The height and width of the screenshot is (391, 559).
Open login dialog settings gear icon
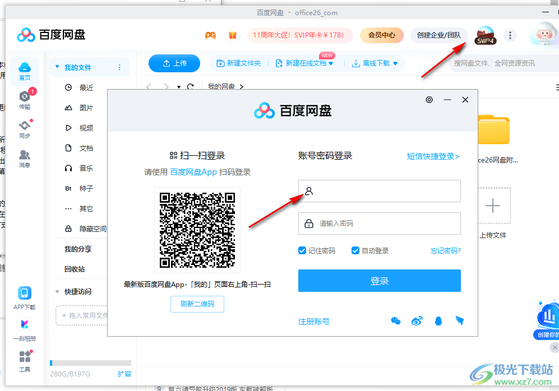coord(429,100)
